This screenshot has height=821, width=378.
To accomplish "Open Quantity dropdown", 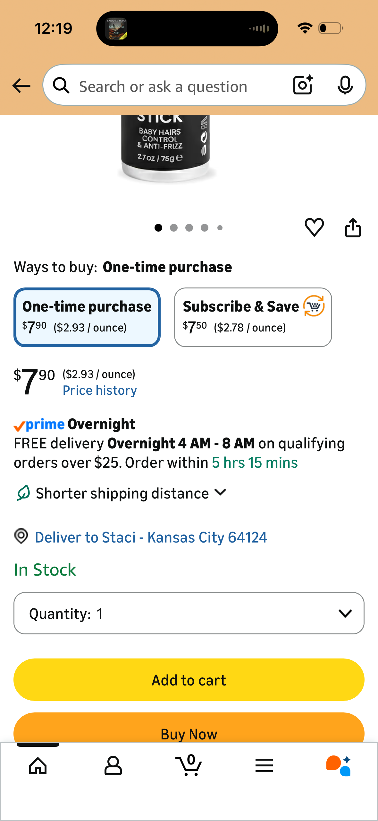I will tap(189, 613).
